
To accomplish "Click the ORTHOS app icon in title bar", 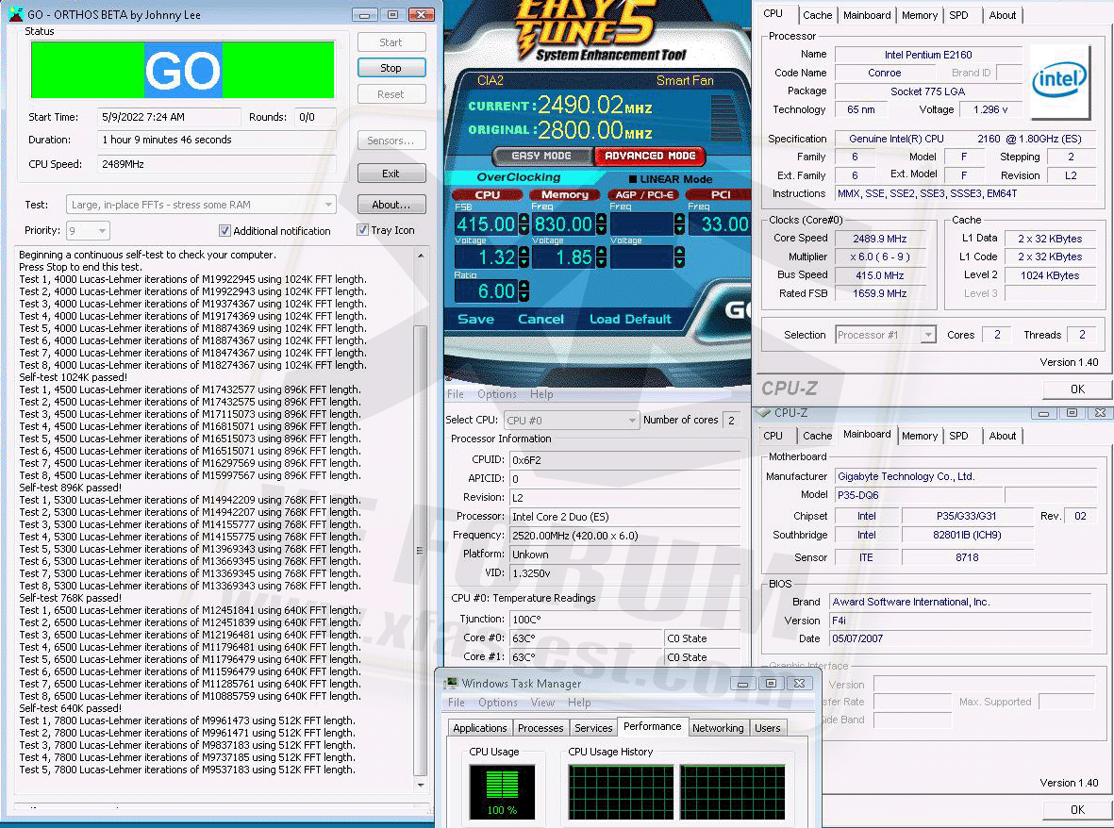I will coord(15,14).
